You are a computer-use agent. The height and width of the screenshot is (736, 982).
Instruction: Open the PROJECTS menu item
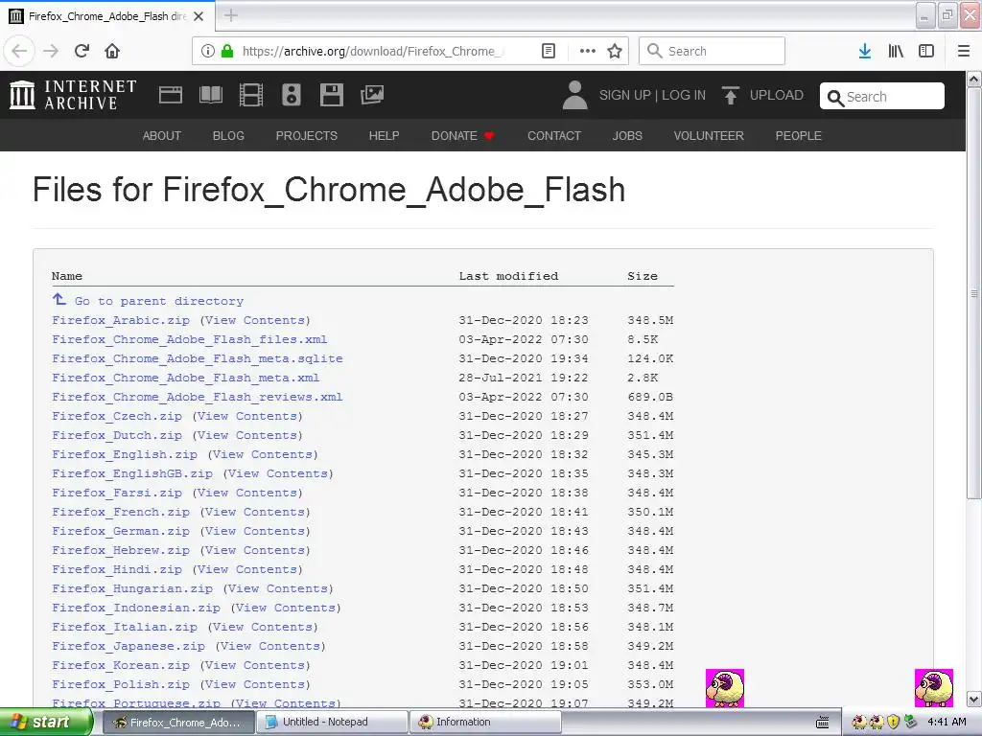(307, 136)
